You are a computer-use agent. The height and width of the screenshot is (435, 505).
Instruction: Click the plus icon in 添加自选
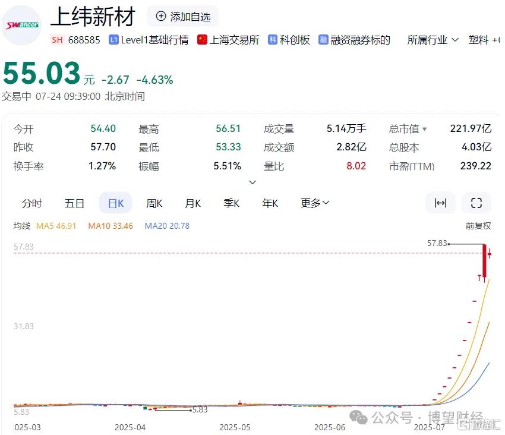click(x=161, y=16)
